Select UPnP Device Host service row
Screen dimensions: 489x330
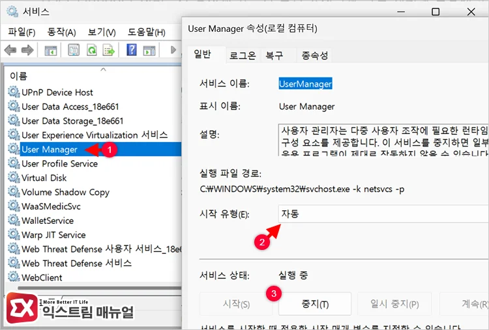pyautogui.click(x=95, y=92)
